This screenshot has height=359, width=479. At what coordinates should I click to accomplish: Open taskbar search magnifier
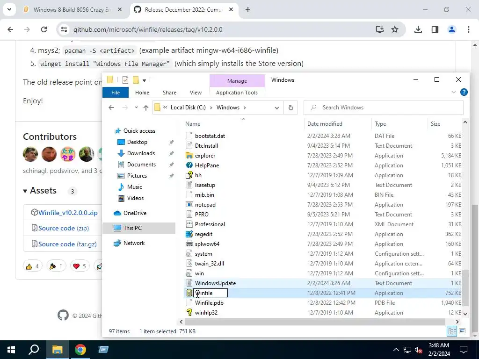coord(34,350)
